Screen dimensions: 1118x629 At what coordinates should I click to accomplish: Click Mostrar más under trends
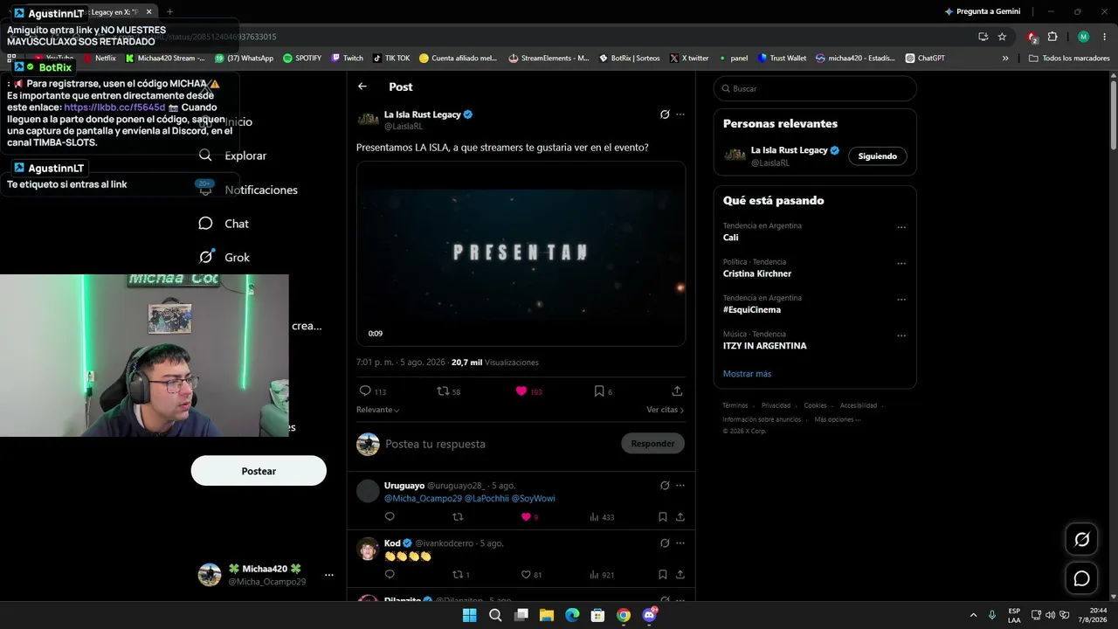pos(747,374)
